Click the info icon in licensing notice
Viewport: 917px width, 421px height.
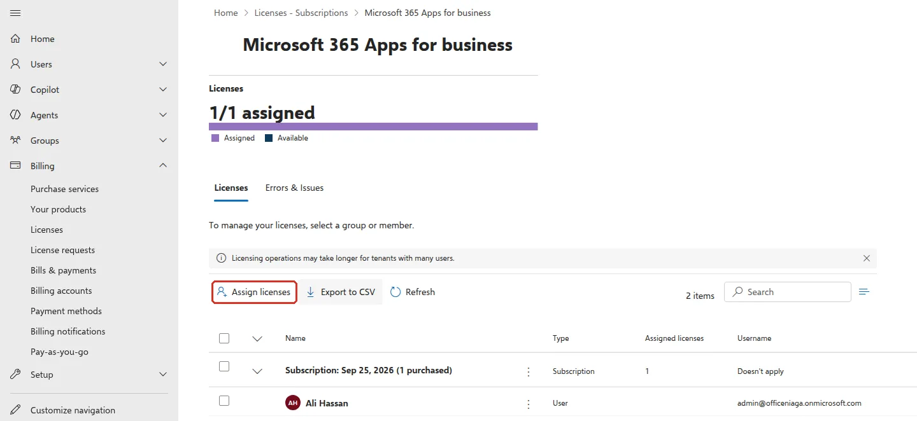(221, 258)
